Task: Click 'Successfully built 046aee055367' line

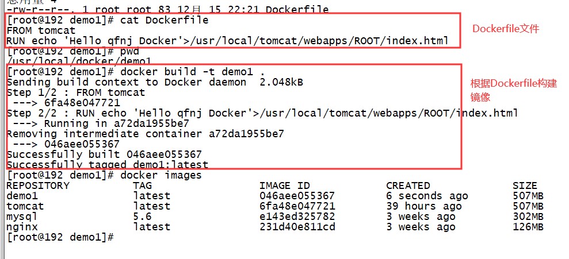Action: point(104,154)
